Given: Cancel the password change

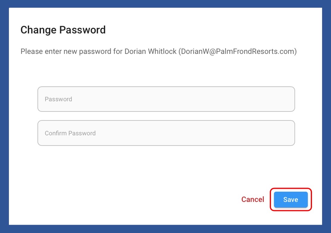Looking at the screenshot, I should pyautogui.click(x=253, y=200).
